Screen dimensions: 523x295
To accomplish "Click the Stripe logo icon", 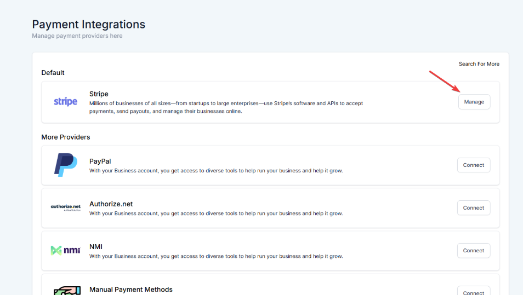I will (65, 102).
